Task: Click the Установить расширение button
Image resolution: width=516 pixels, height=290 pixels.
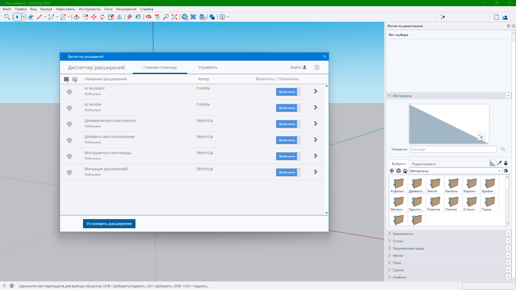Action: point(109,224)
